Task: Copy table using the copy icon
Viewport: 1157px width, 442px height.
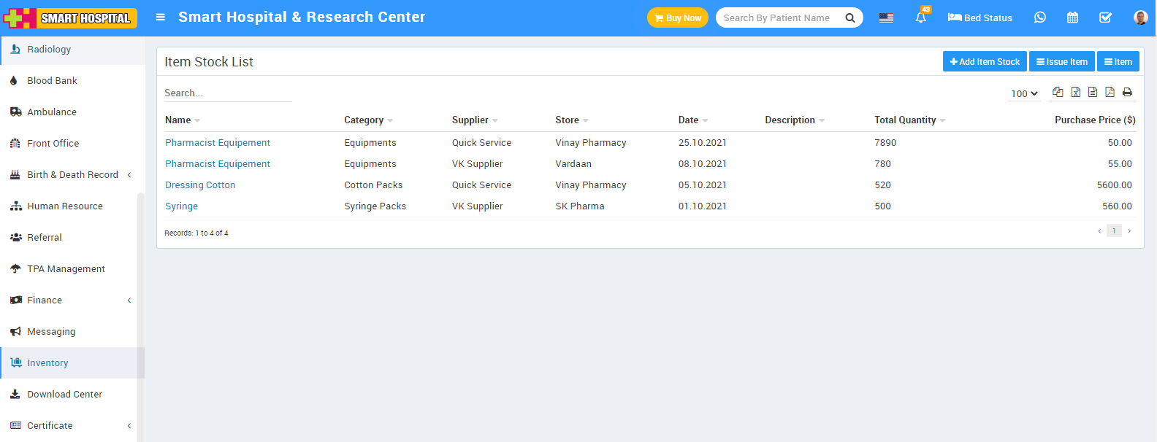Action: (1058, 92)
